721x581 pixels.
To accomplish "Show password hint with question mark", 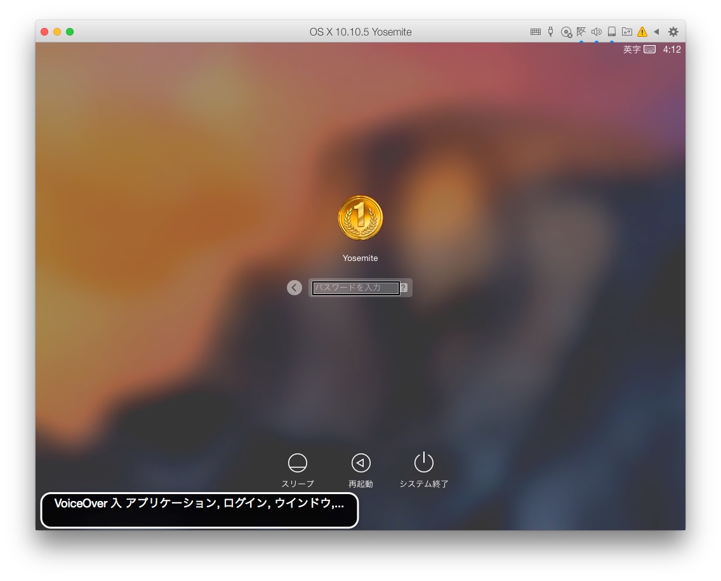I will (x=403, y=288).
